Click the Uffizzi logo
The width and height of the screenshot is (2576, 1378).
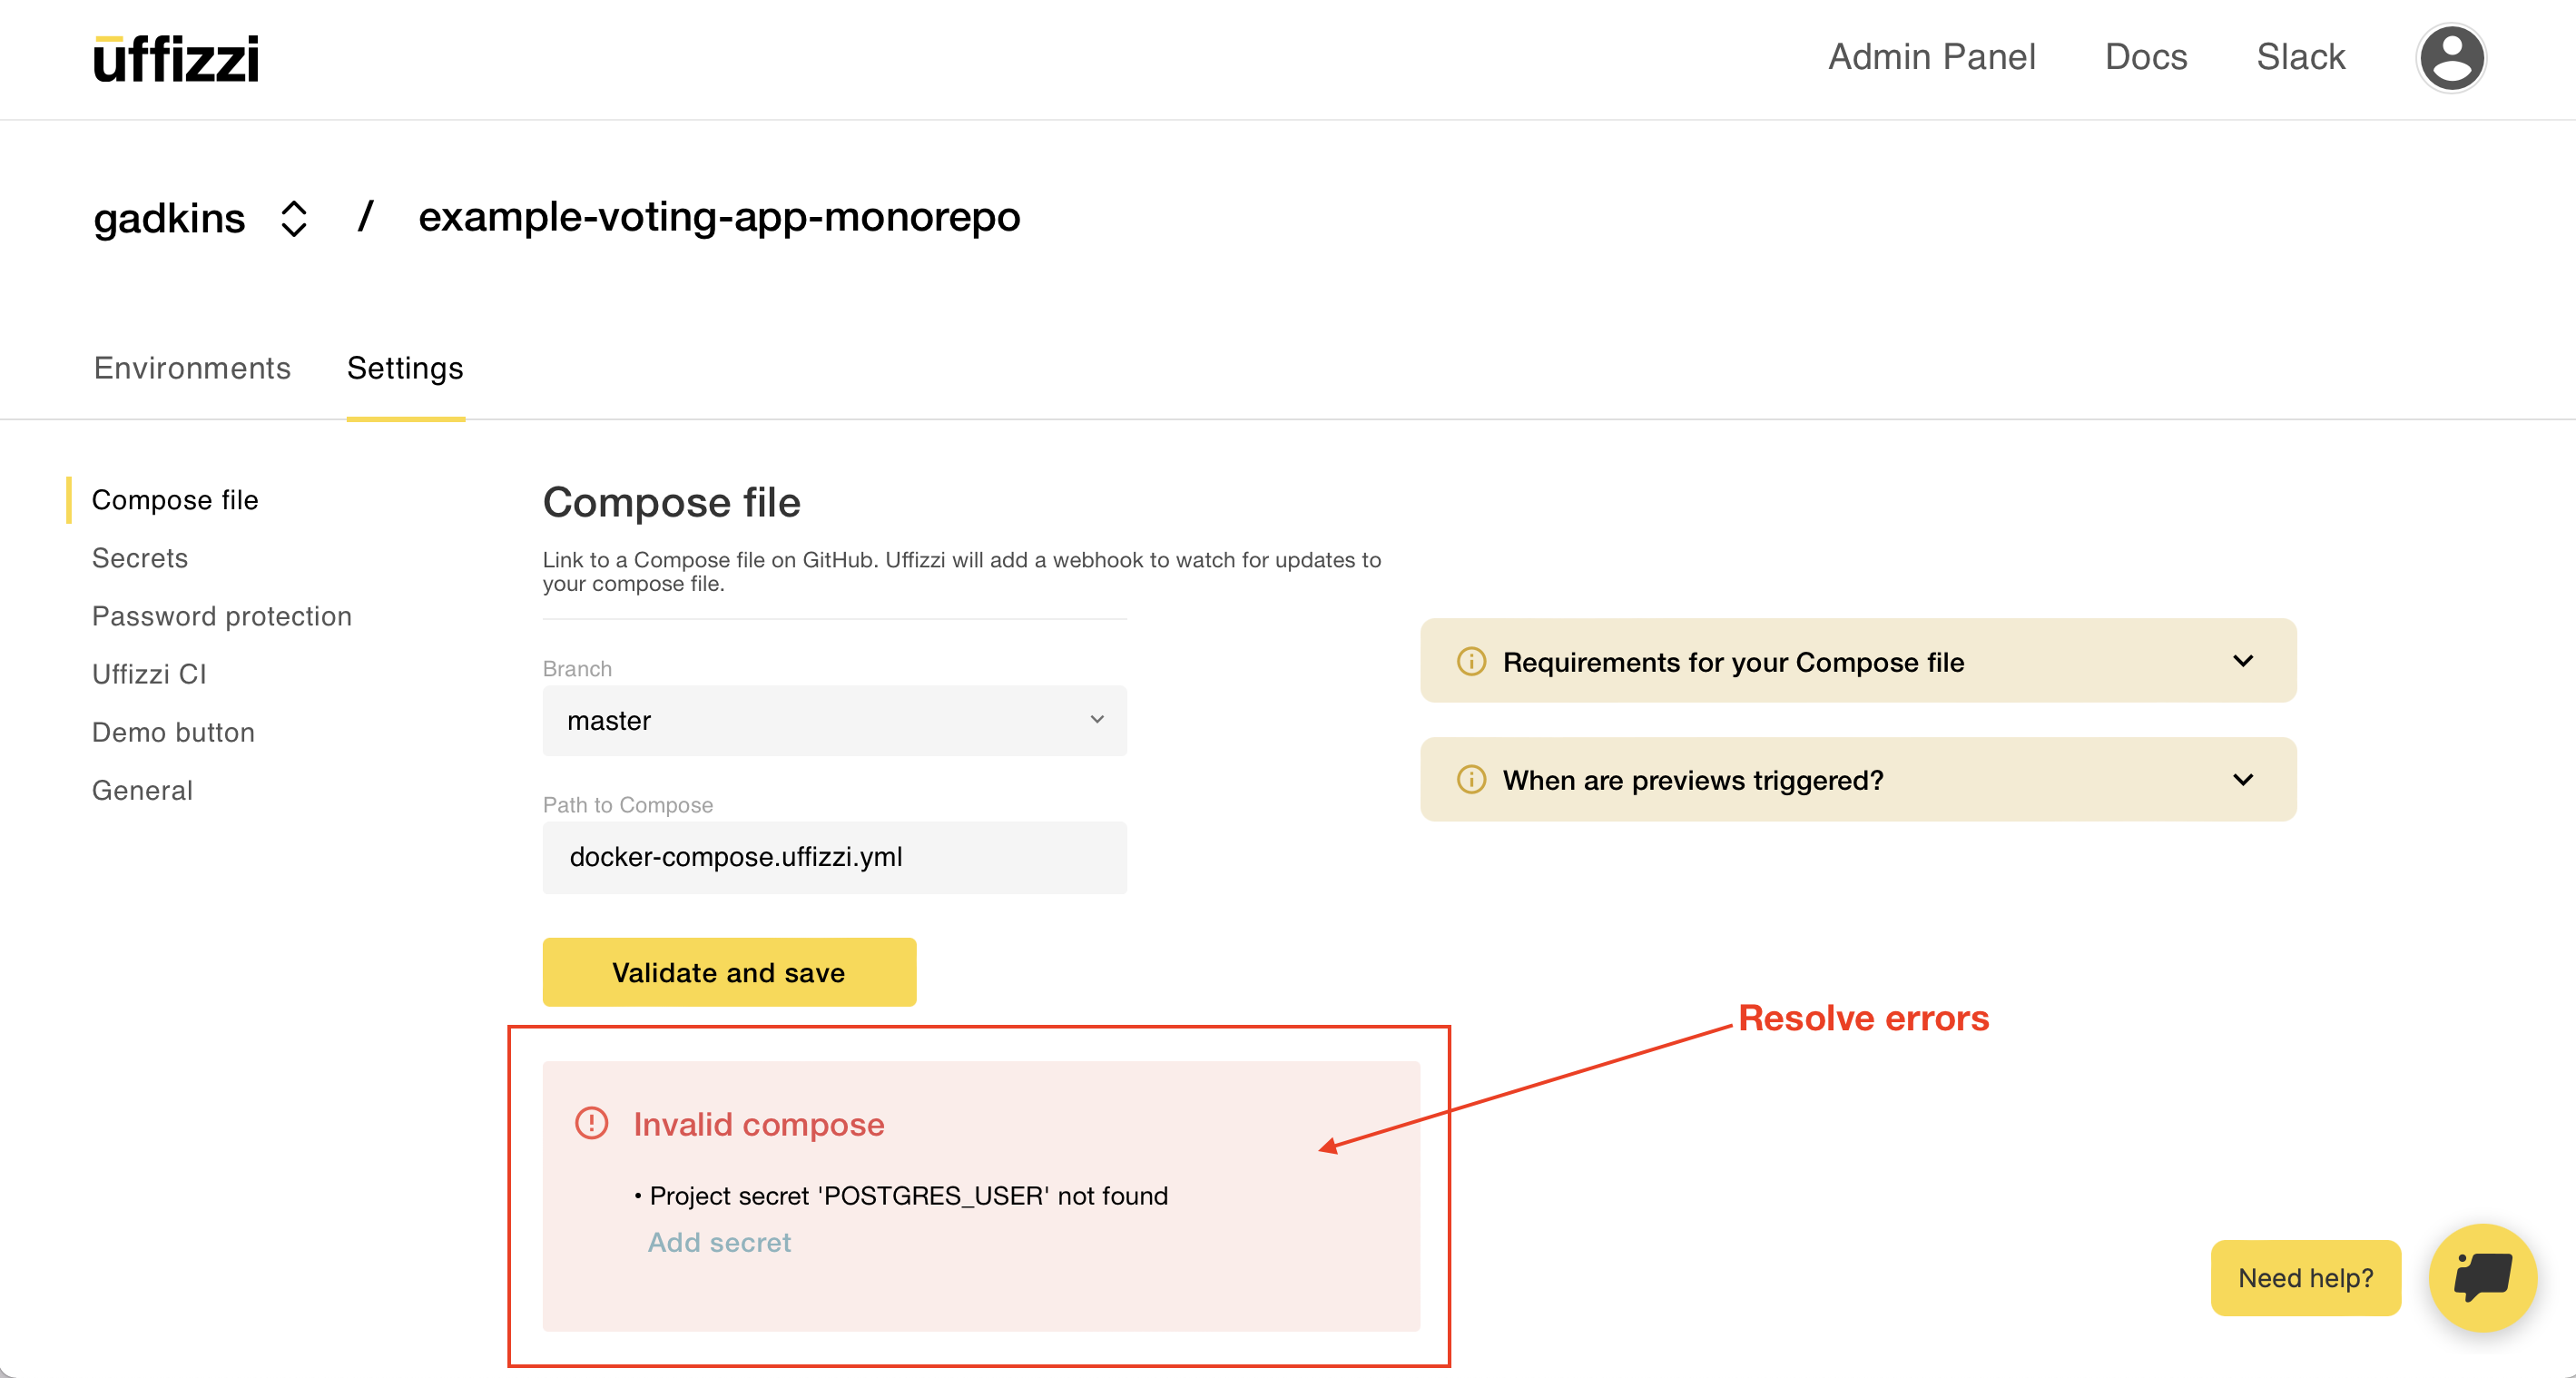(x=176, y=58)
